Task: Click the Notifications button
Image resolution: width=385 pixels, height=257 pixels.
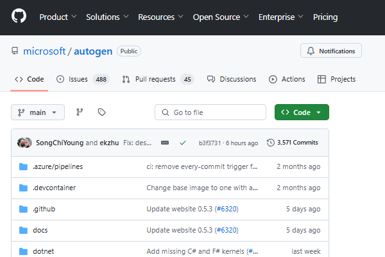Action: (x=330, y=51)
